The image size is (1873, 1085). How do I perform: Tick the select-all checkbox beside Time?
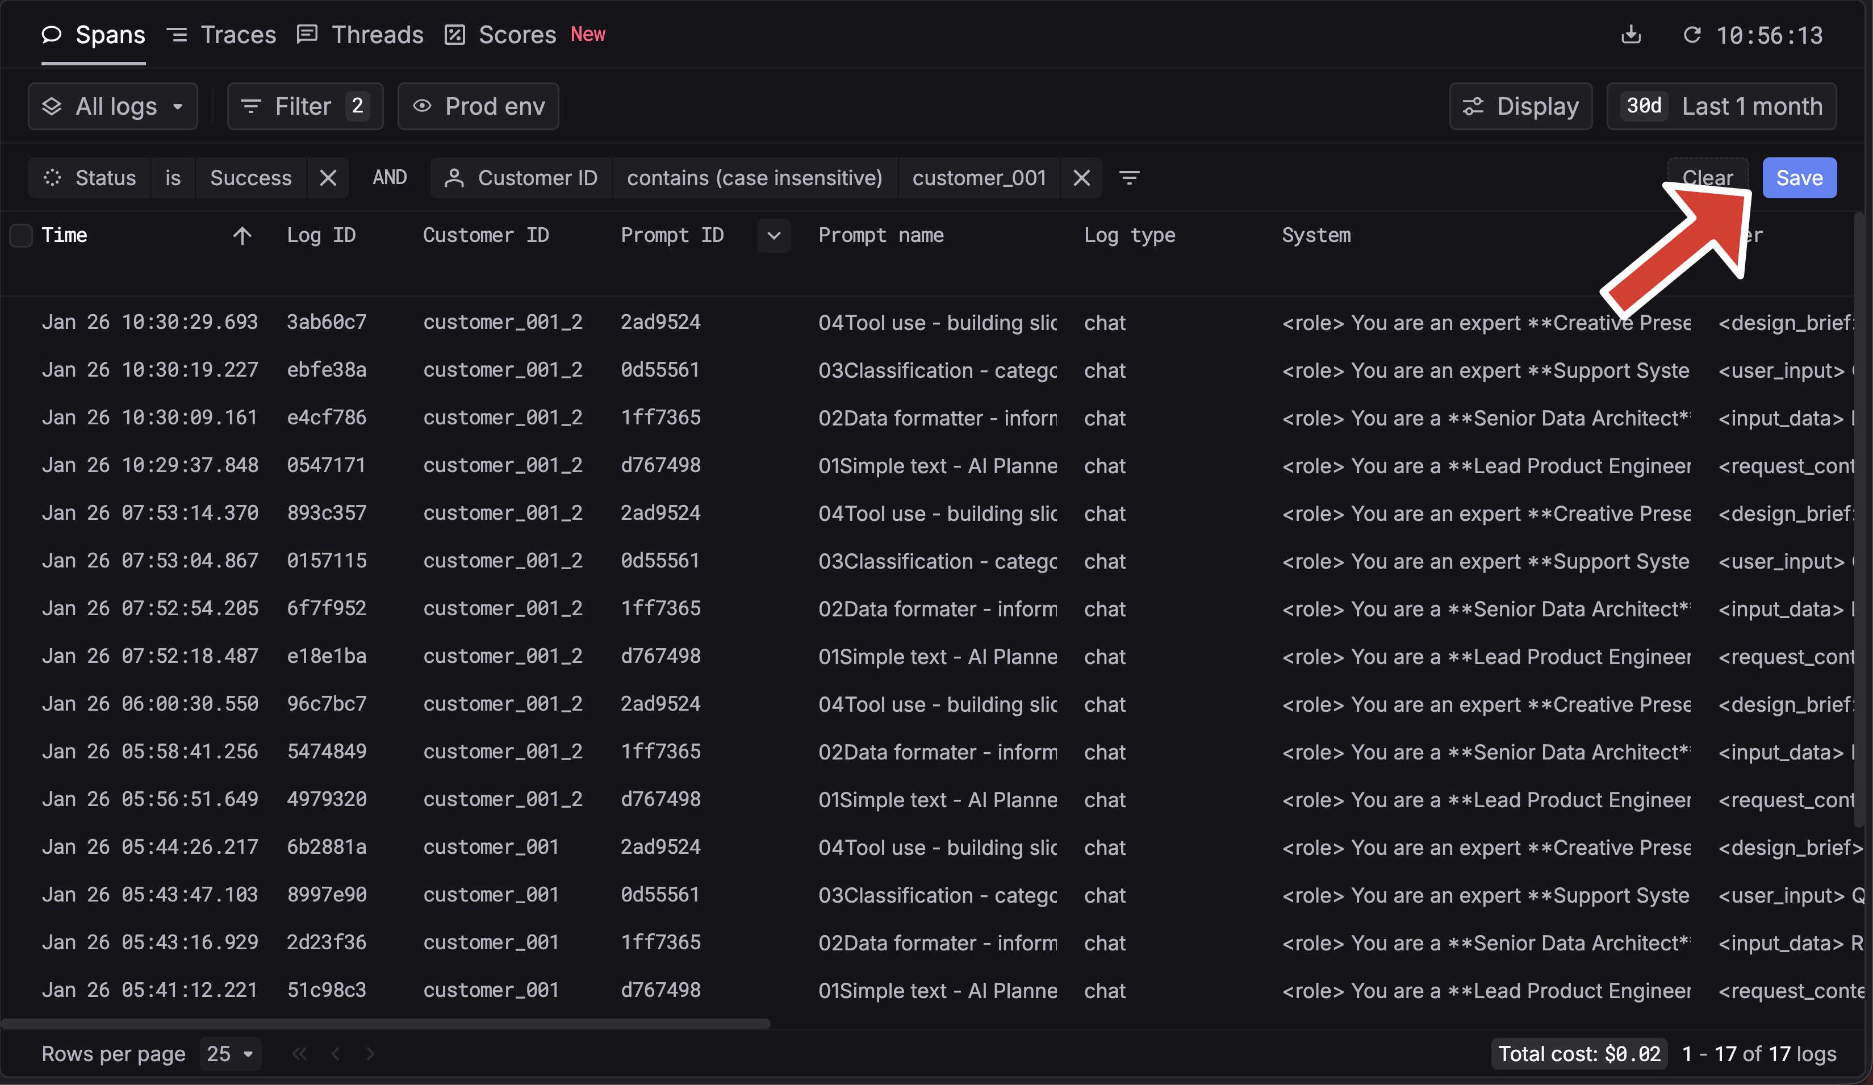[x=21, y=236]
